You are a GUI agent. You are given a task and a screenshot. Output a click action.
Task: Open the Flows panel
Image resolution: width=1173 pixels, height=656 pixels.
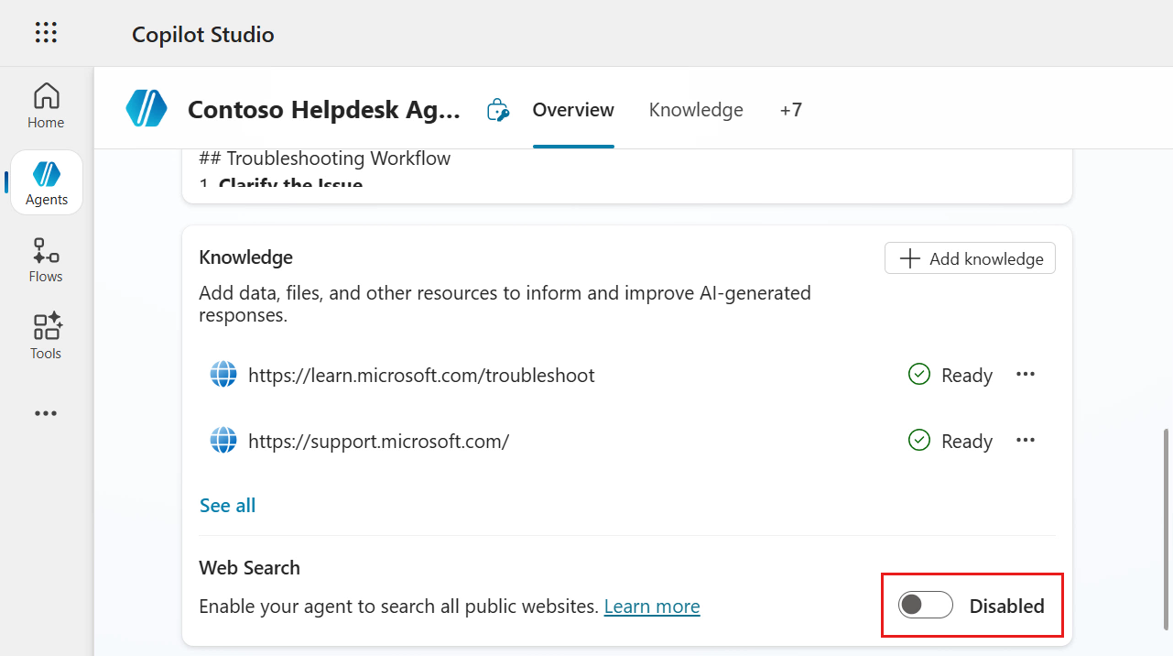click(x=46, y=259)
